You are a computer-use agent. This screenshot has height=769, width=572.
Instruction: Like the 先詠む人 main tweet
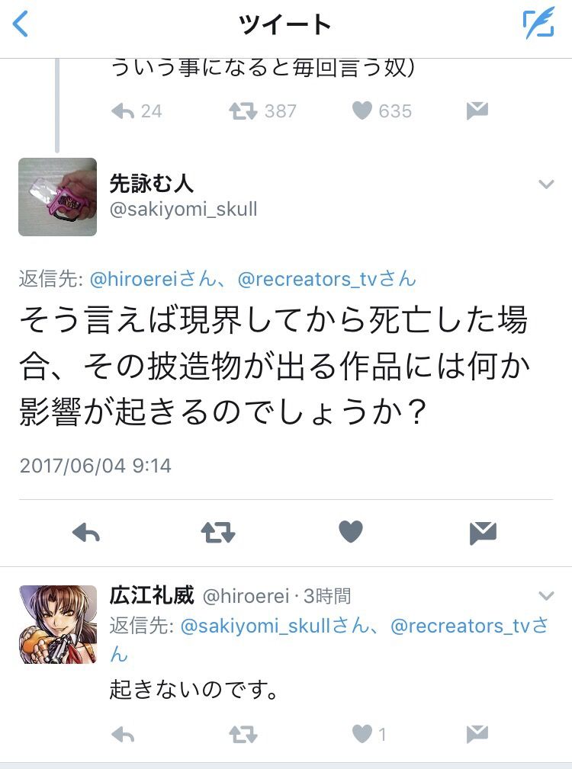click(x=351, y=532)
